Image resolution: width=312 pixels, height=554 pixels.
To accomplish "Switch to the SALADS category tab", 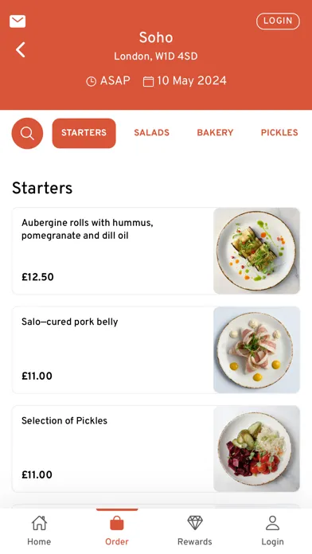I will pos(151,132).
